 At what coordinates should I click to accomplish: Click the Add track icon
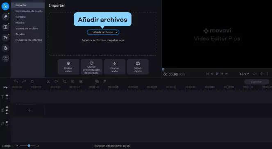click(5, 87)
